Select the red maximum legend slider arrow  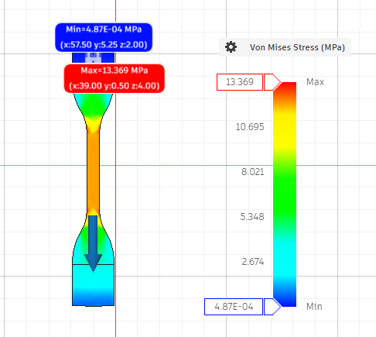click(x=272, y=82)
